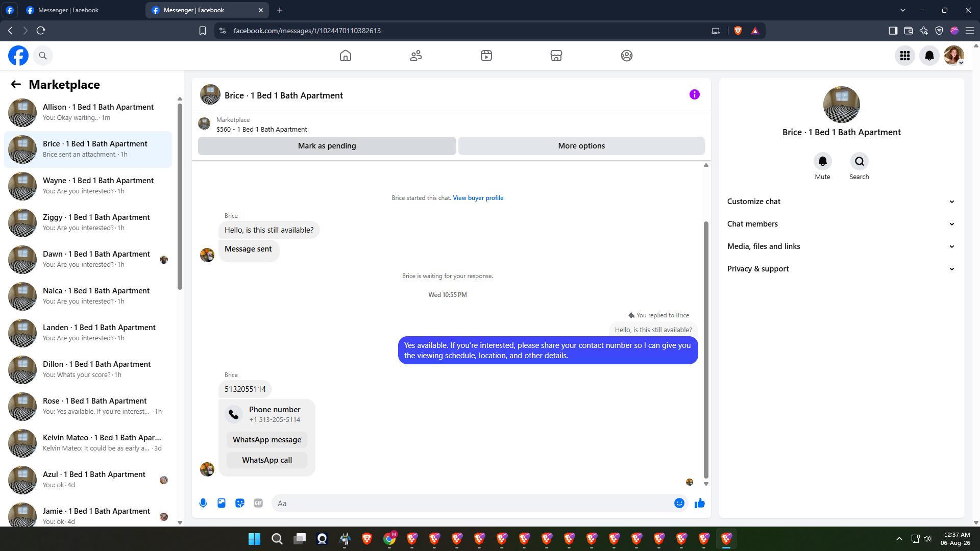
Task: Click the Brave Shields icon in address bar
Action: coord(738,31)
